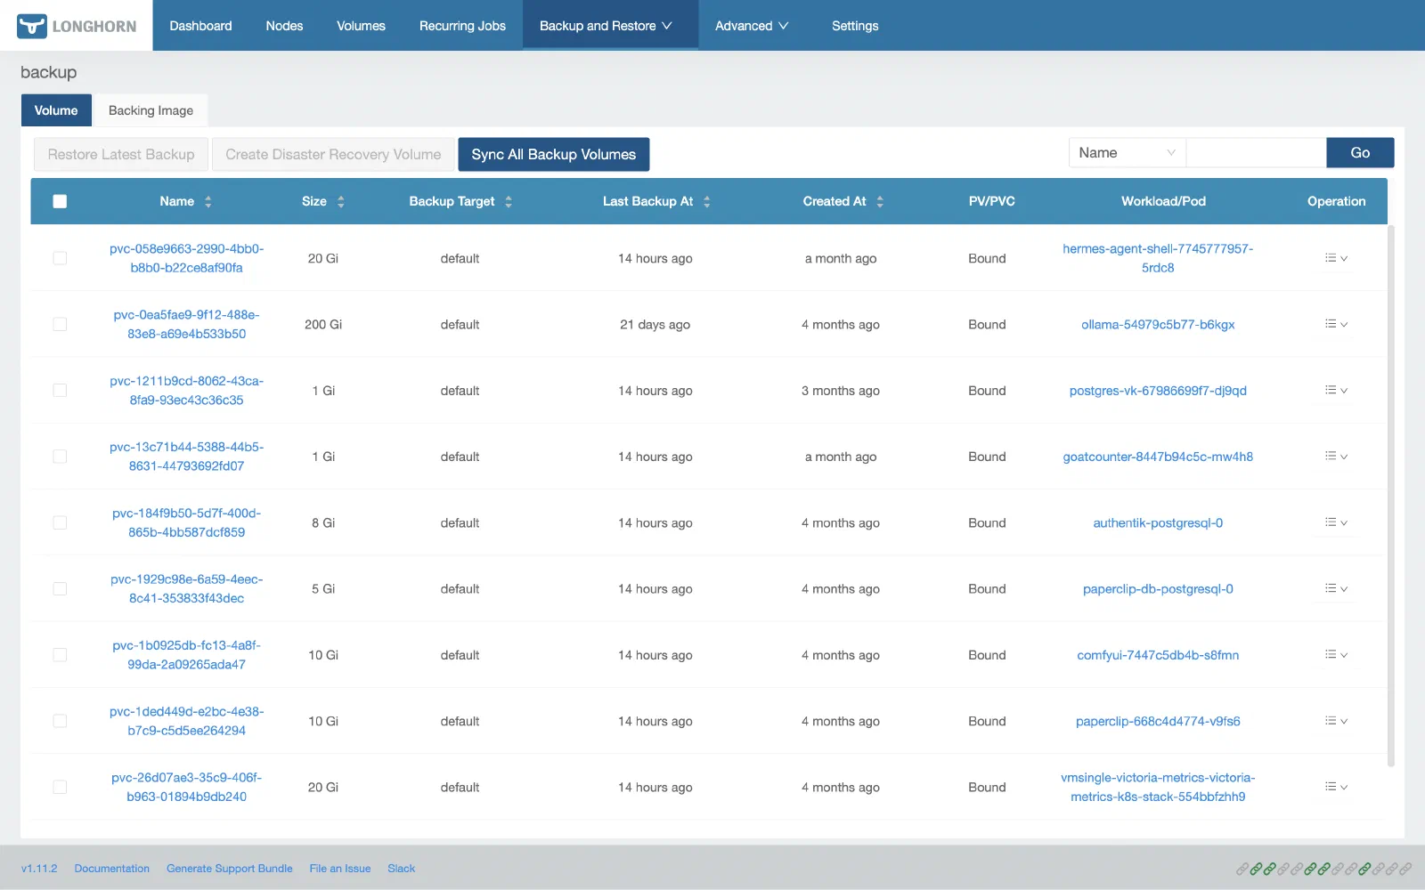This screenshot has width=1425, height=890.
Task: Open operation menu for hermes-agent-shell row
Action: 1336,258
